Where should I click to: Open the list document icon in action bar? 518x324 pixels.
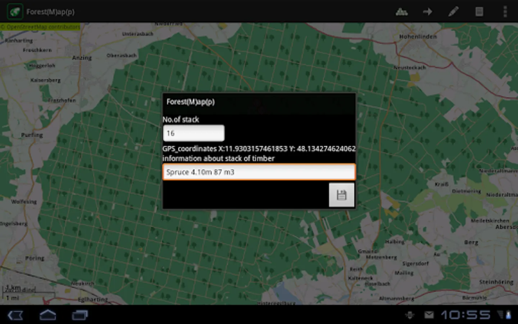pyautogui.click(x=479, y=12)
